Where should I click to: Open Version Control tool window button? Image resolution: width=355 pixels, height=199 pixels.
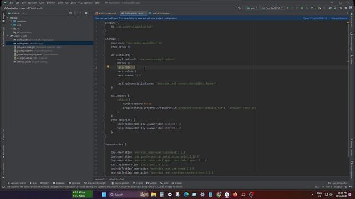[17, 183]
